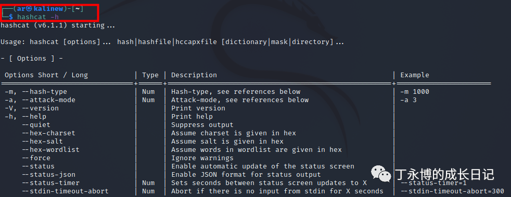Click the '-m 1000' example value
This screenshot has width=511, height=197.
[x=415, y=92]
